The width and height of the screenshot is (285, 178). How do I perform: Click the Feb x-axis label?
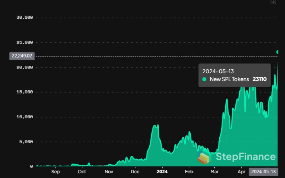tap(189, 172)
